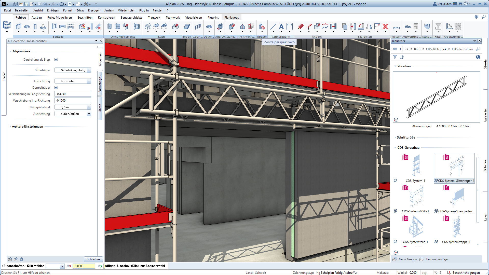The image size is (489, 275).
Task: Click the stair tool icon in Treppe
Action: pyautogui.click(x=186, y=26)
